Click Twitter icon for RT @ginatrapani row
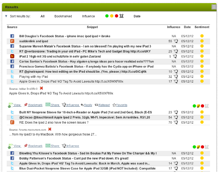 pyautogui.click(x=12, y=71)
